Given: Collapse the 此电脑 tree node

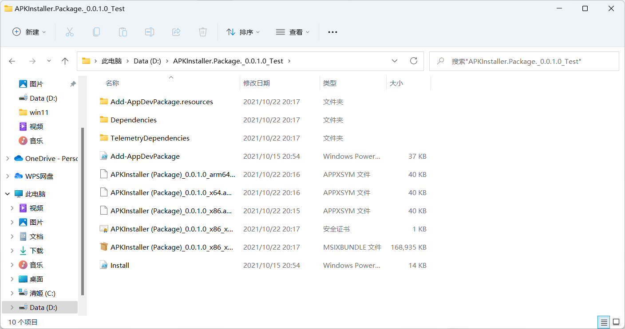Looking at the screenshot, I should pos(7,194).
